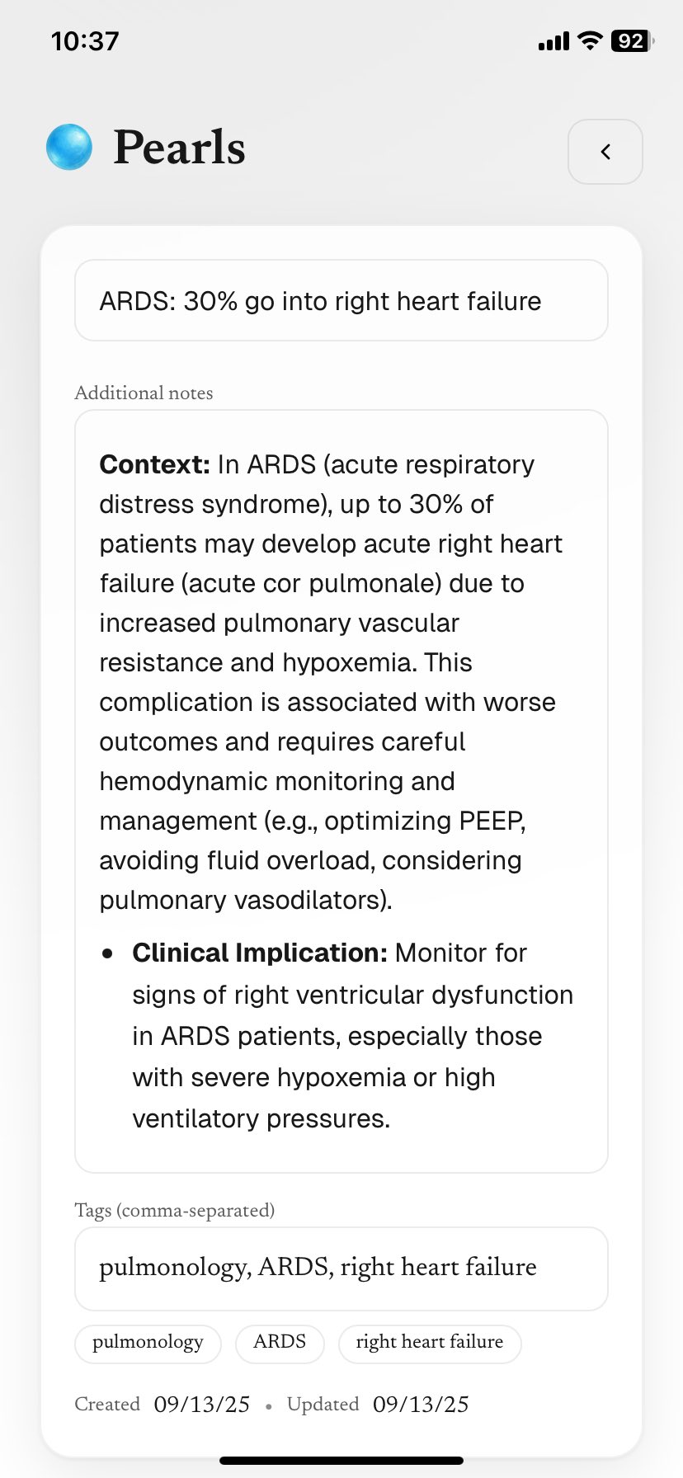Image resolution: width=683 pixels, height=1478 pixels.
Task: Select the pulmonology tag chip
Action: 148,1343
